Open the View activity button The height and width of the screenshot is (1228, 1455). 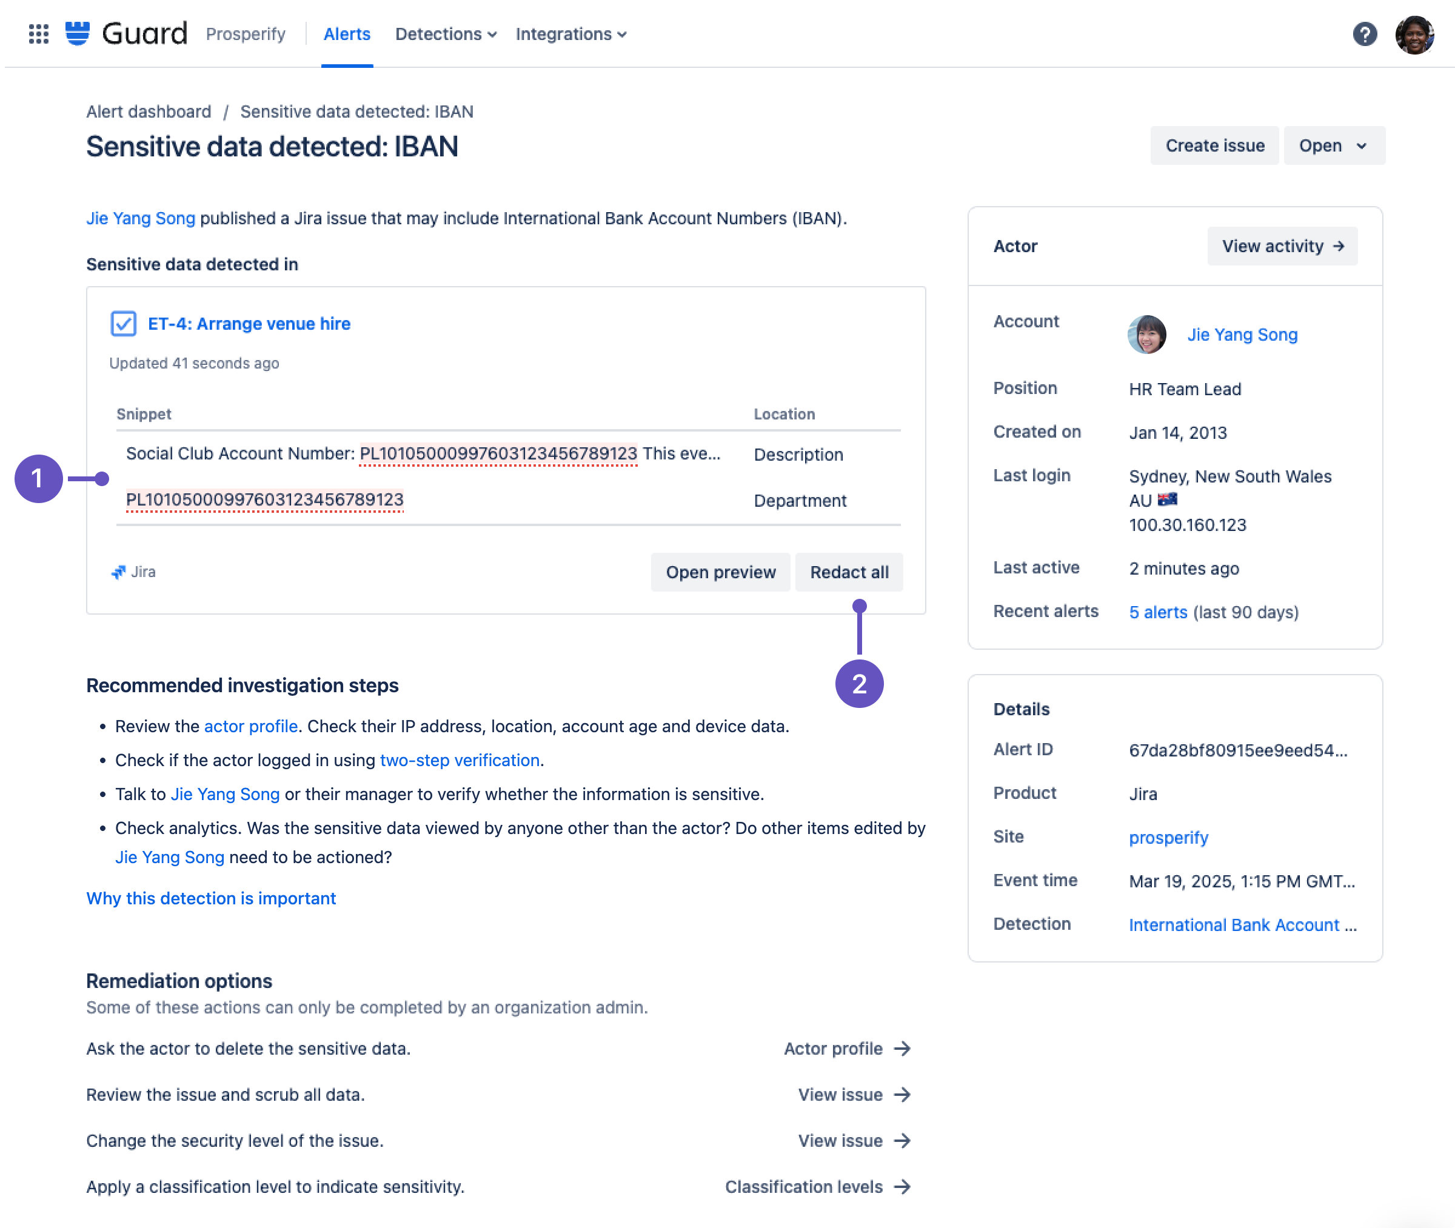point(1282,245)
